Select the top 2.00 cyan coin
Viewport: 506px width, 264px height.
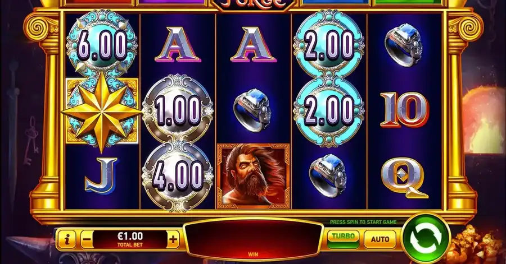pyautogui.click(x=329, y=44)
